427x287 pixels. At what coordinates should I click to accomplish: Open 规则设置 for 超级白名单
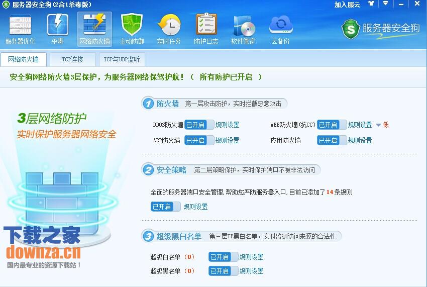pyautogui.click(x=251, y=257)
